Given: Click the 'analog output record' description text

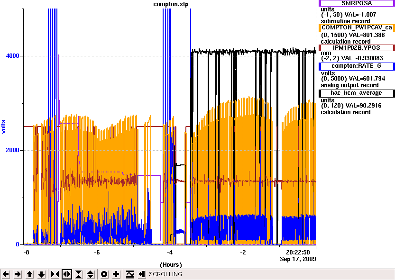Looking at the screenshot, I should (349, 85).
